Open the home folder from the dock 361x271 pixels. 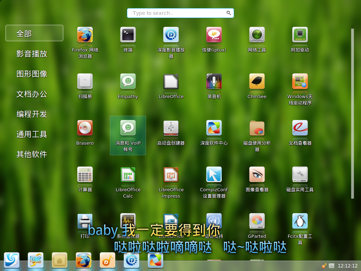tap(60, 260)
